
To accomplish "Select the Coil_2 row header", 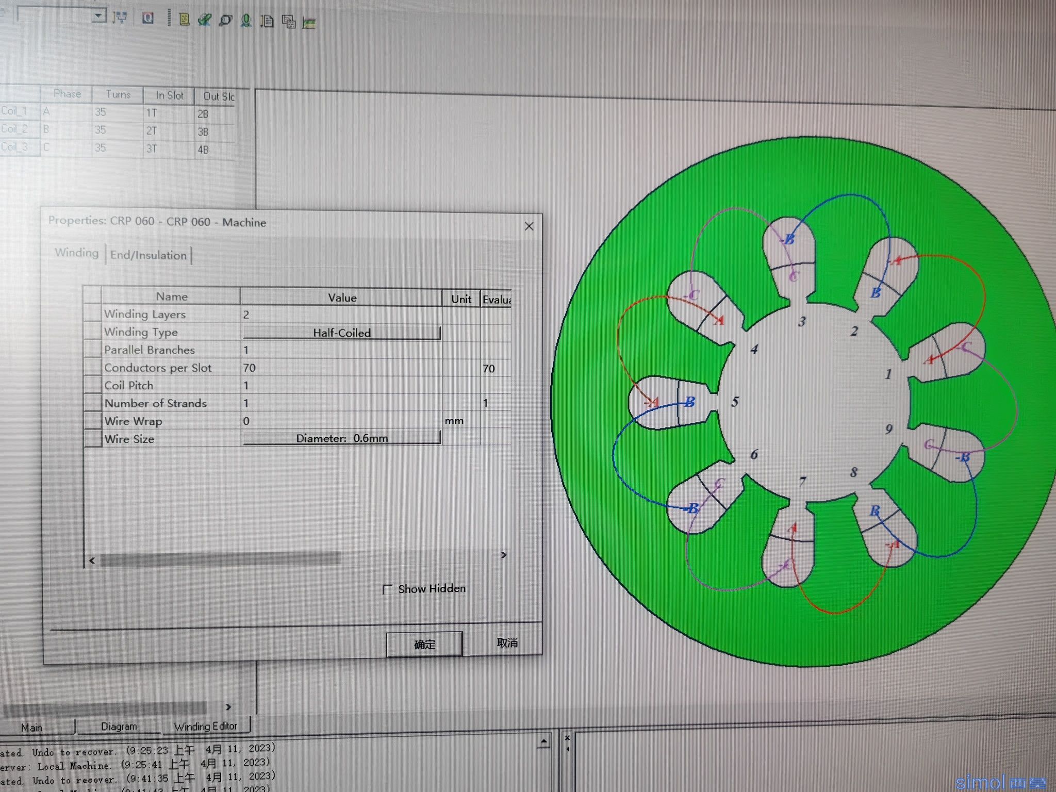I will pyautogui.click(x=19, y=129).
